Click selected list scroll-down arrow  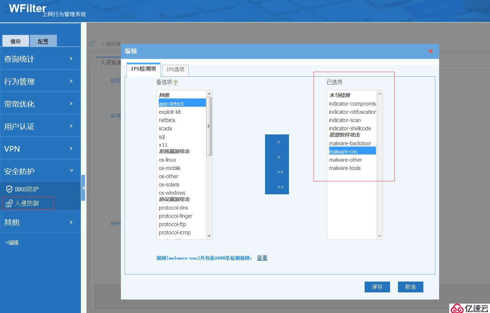click(380, 236)
